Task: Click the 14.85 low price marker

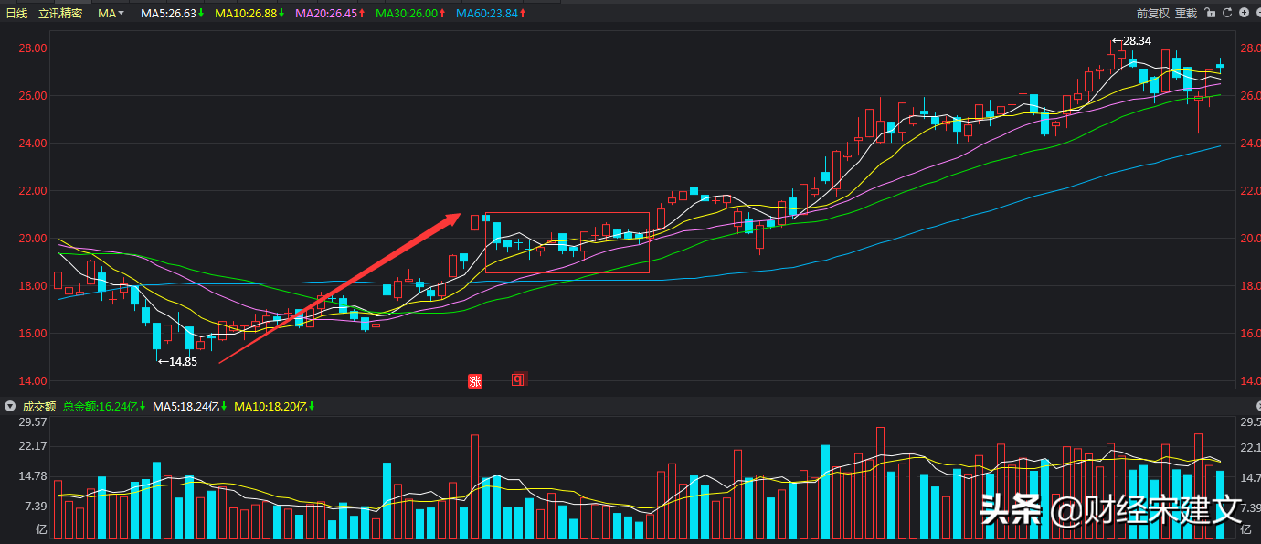Action: (x=181, y=361)
